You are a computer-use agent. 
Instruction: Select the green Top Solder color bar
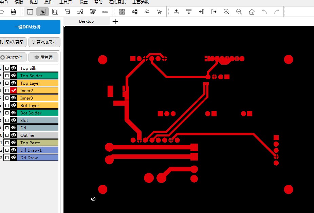pyautogui.click(x=38, y=76)
